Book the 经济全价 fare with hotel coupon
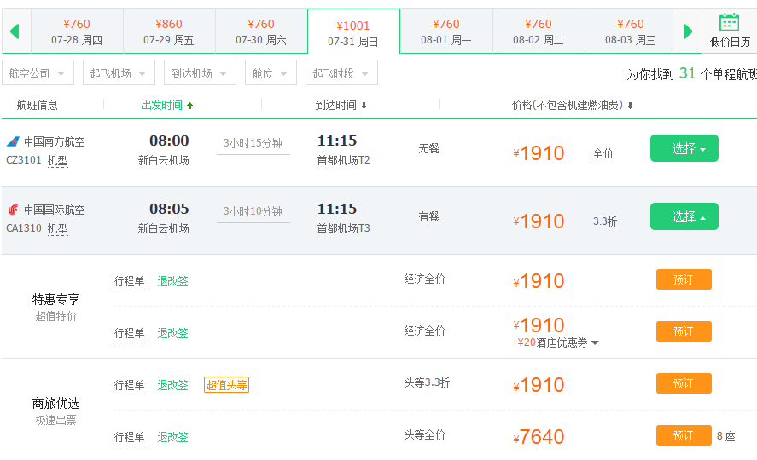Image resolution: width=757 pixels, height=460 pixels. 684,331
